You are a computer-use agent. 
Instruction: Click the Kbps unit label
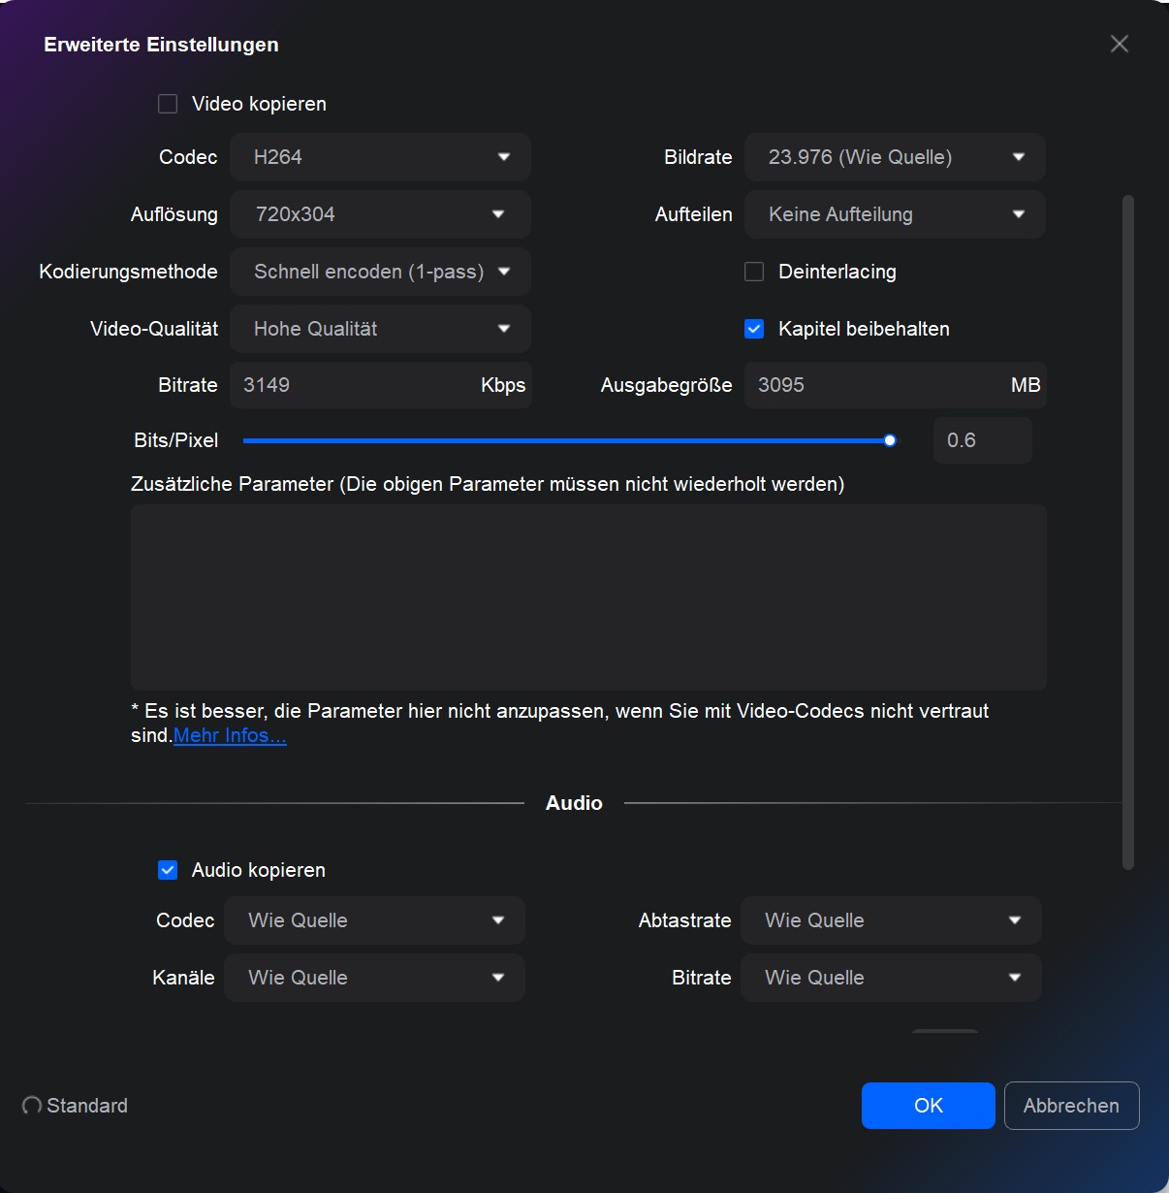(x=503, y=385)
